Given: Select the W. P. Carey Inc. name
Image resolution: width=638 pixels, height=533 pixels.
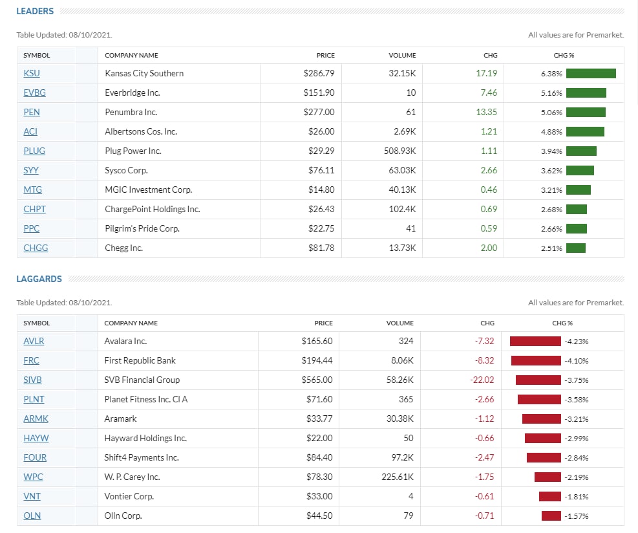Looking at the screenshot, I should (132, 477).
